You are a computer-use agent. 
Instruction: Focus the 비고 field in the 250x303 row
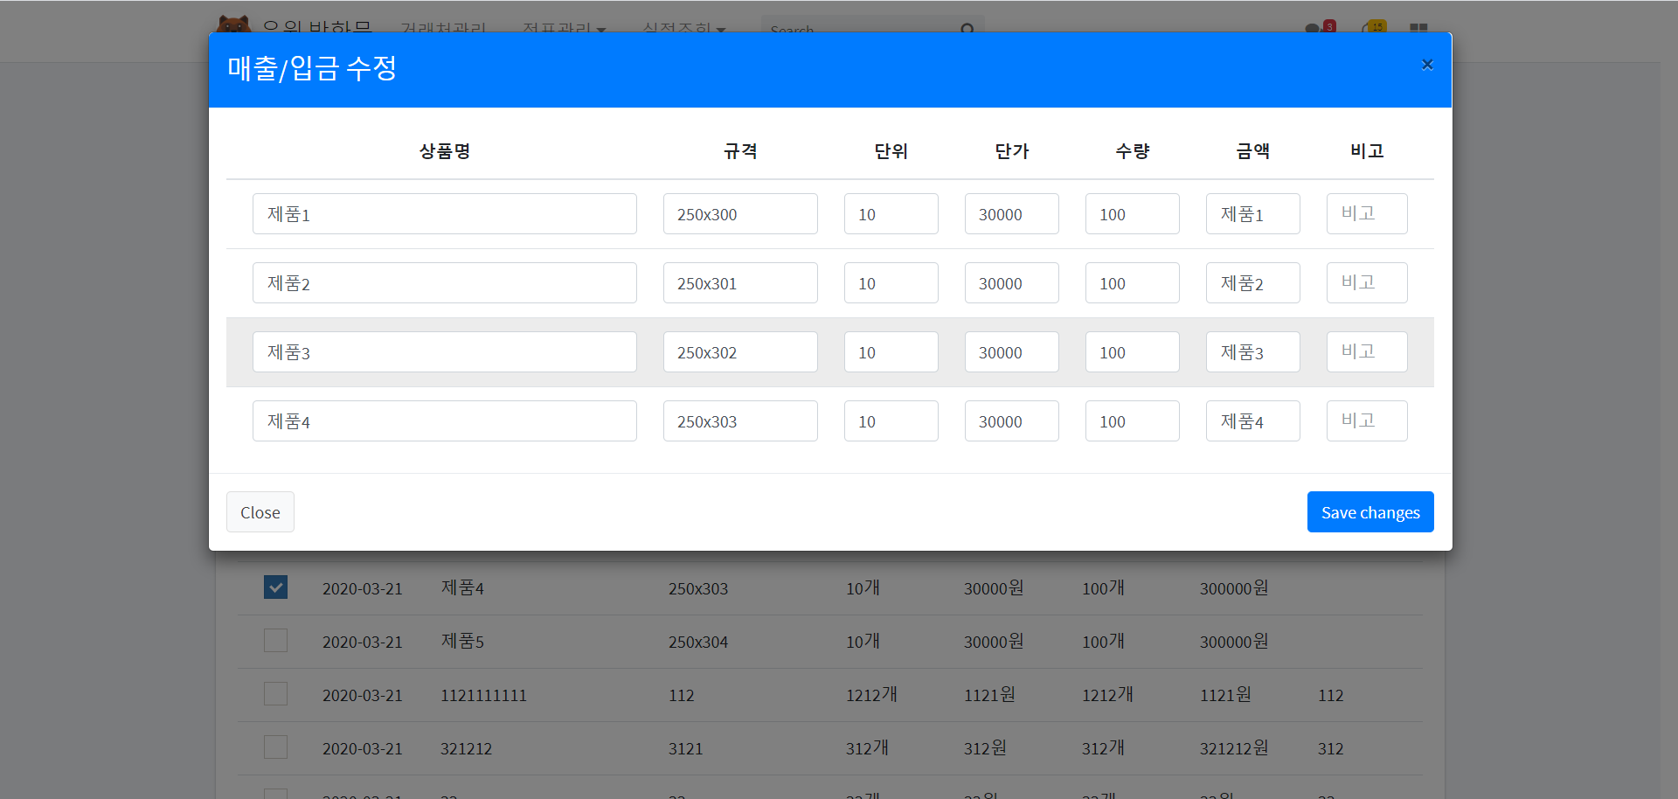(1367, 421)
